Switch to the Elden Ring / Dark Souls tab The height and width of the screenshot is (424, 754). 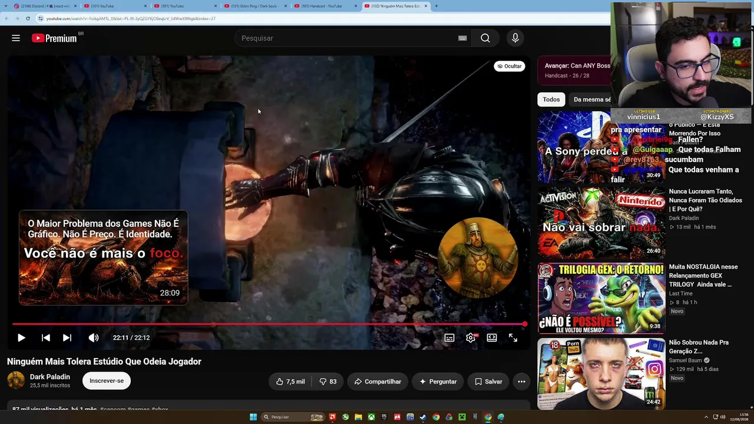[256, 6]
